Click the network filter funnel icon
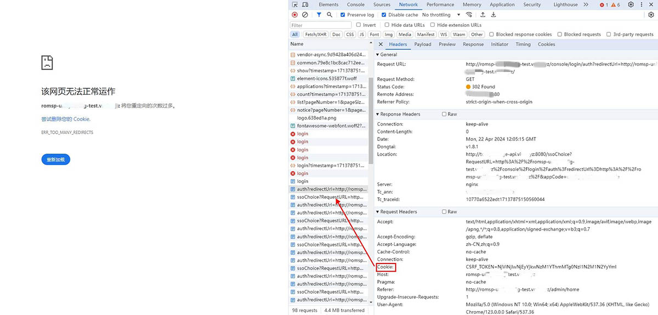This screenshot has height=315, width=658. point(319,15)
